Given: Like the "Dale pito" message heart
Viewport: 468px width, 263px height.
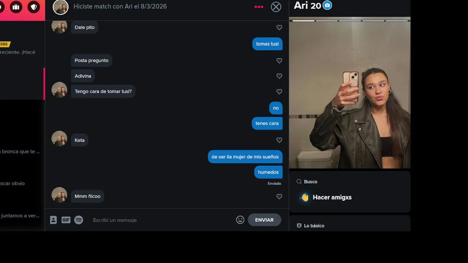Looking at the screenshot, I should [x=279, y=27].
